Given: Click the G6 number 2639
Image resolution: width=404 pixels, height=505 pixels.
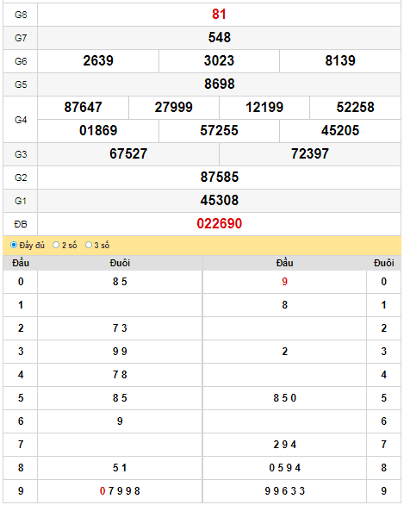Looking at the screenshot, I should coord(98,61).
